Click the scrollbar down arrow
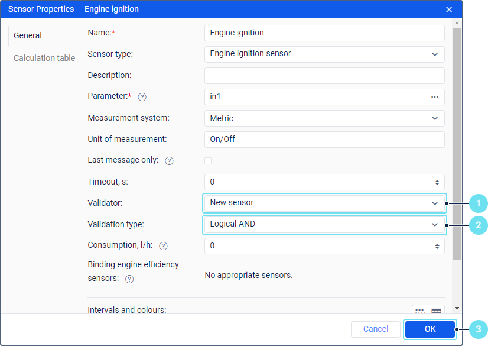 [457, 308]
